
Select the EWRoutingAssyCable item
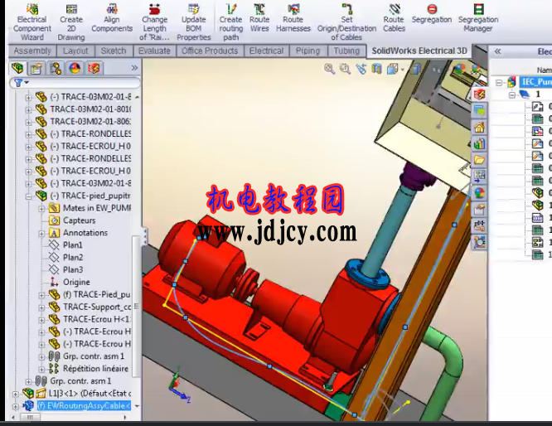coord(84,406)
